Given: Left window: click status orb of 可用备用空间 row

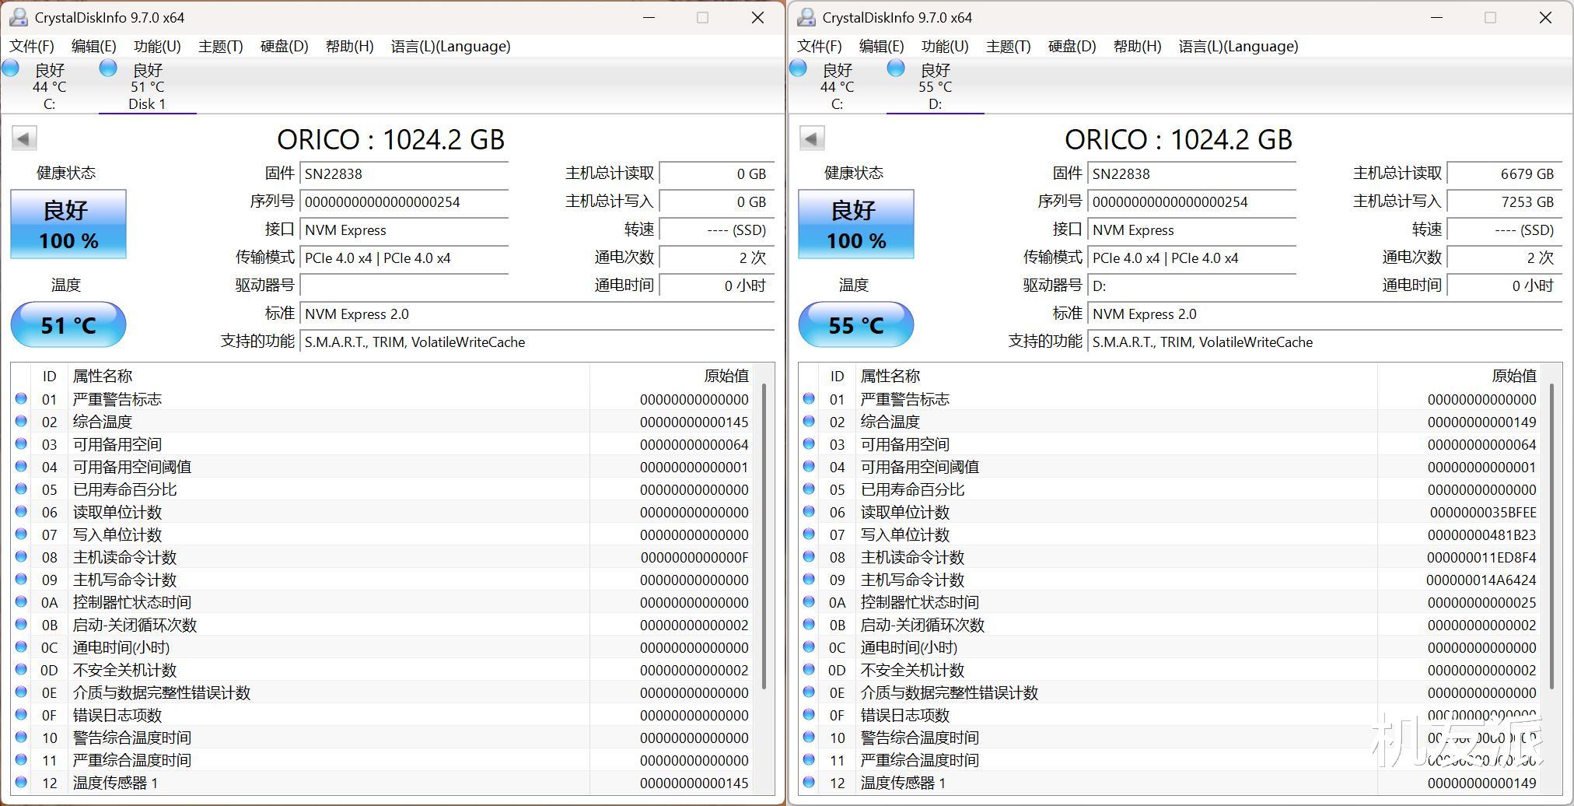Looking at the screenshot, I should [21, 444].
